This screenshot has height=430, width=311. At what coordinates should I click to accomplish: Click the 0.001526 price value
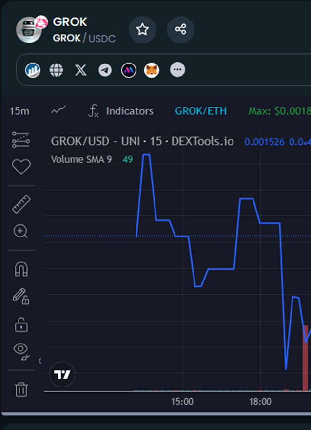(x=265, y=142)
